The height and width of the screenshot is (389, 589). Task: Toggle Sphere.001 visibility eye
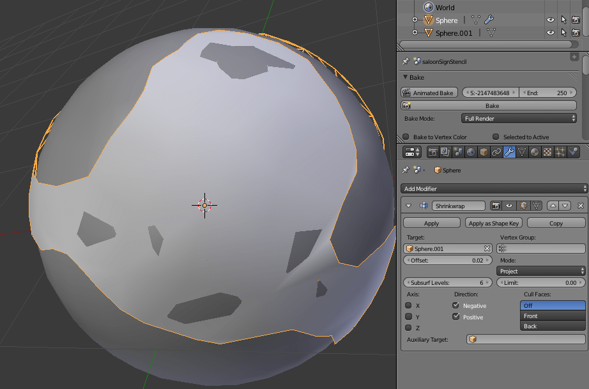(x=549, y=33)
